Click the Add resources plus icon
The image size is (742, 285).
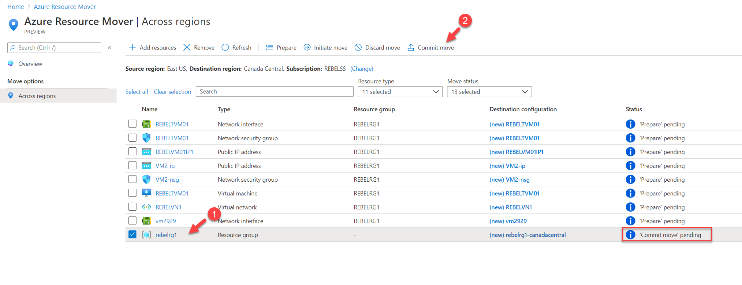click(133, 47)
